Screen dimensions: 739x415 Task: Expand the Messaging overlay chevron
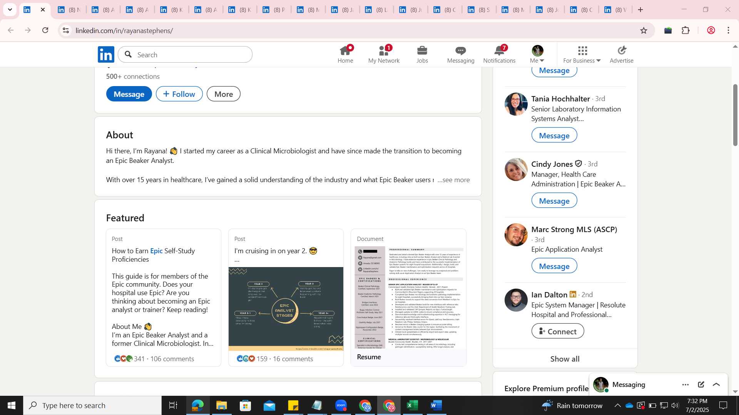[716, 385]
